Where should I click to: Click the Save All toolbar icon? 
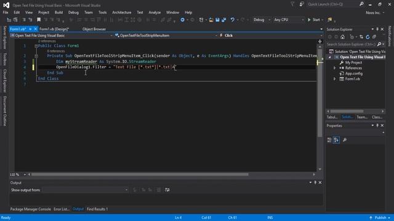point(223,20)
